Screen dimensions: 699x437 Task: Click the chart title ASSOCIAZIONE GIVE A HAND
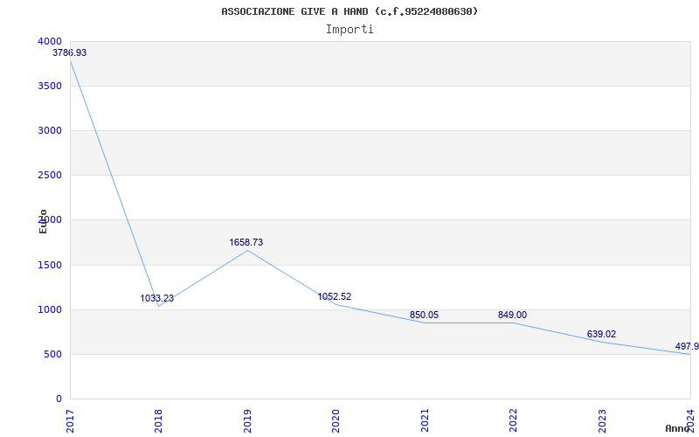(x=349, y=11)
